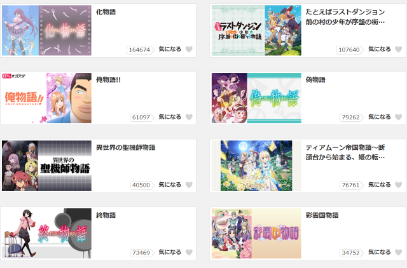Click the heart icon for 彩雲国物語
407x268 pixels.
(399, 252)
